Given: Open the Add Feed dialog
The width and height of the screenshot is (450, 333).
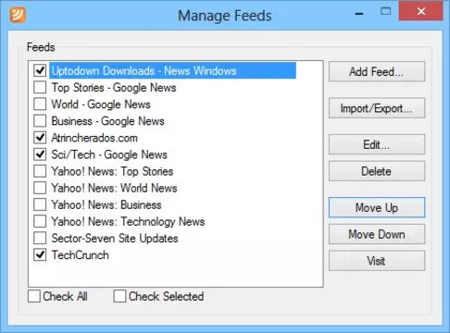Looking at the screenshot, I should (377, 71).
